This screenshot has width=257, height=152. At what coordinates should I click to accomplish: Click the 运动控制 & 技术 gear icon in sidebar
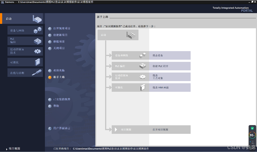click(x=37, y=51)
